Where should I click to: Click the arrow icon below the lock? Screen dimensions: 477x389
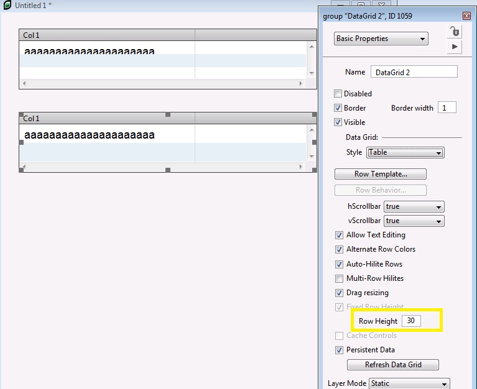(x=455, y=47)
